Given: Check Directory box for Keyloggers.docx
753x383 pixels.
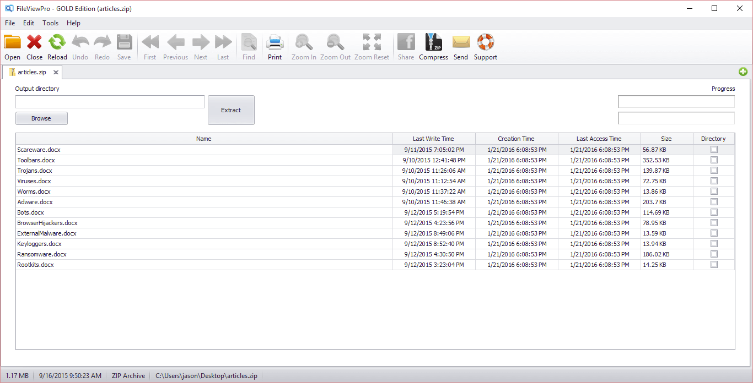Looking at the screenshot, I should click(714, 244).
